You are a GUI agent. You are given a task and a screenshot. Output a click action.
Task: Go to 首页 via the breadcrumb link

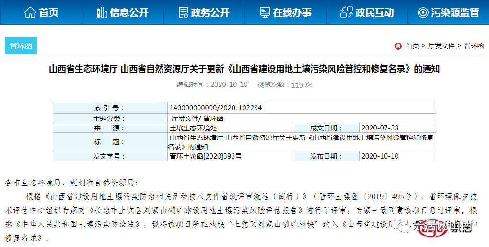pos(412,46)
